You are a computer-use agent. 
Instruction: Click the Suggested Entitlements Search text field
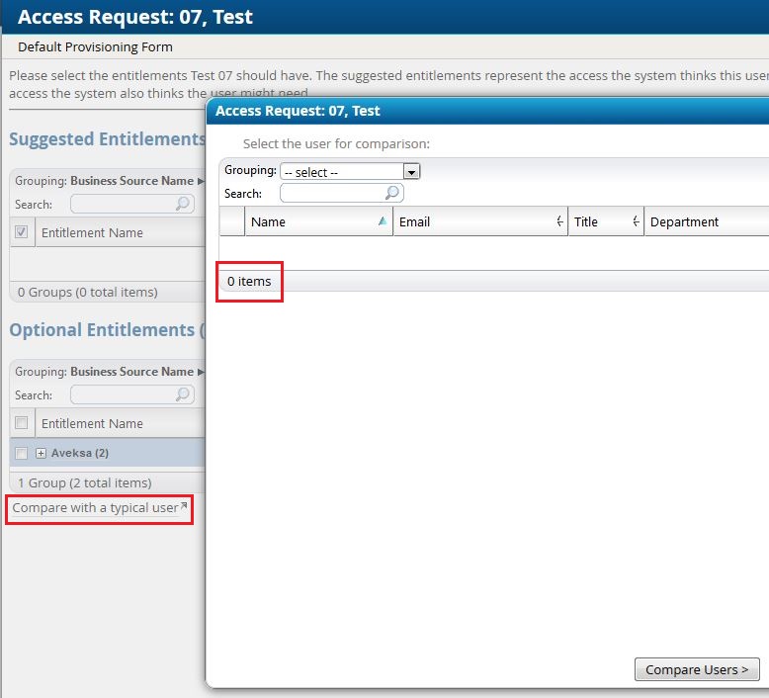tap(123, 204)
